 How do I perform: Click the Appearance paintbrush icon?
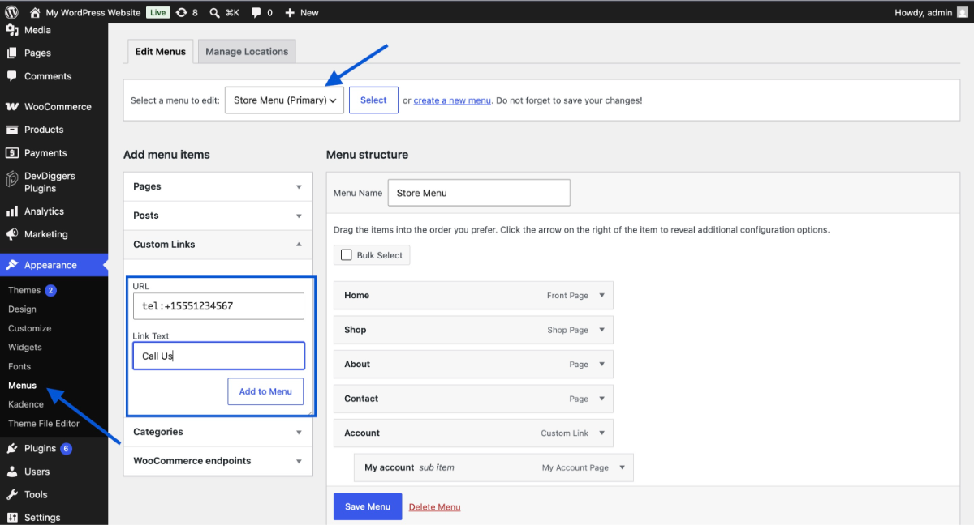click(x=11, y=265)
